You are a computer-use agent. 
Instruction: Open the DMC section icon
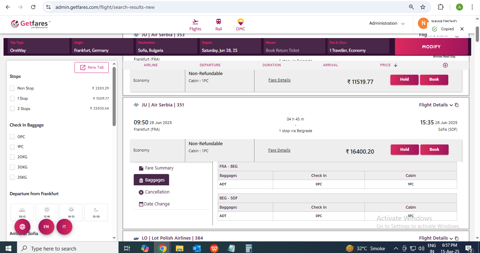[x=241, y=22]
